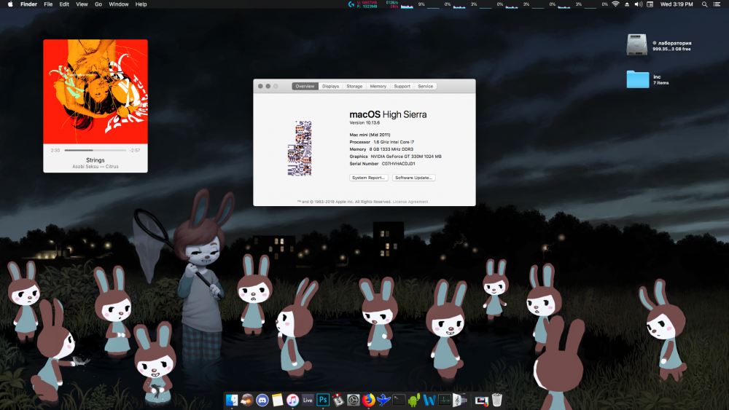This screenshot has height=410, width=729.
Task: Click the memory usage stats in menu bar
Action: pos(367,4)
